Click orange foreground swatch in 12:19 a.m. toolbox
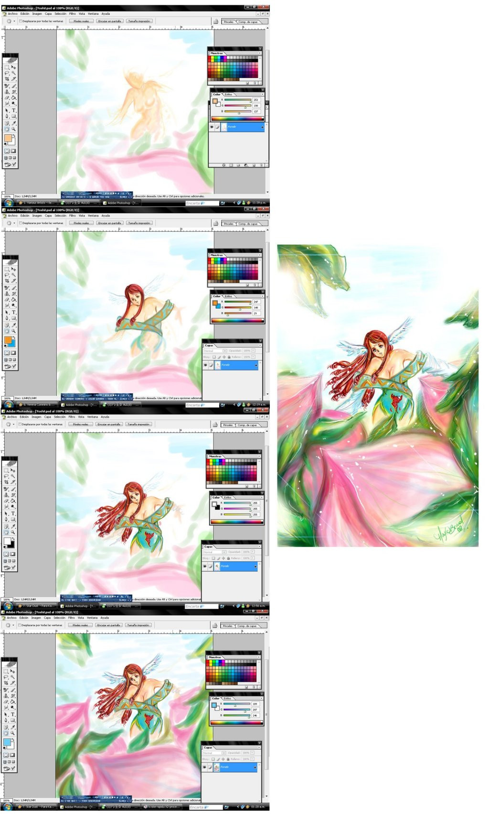 (8, 340)
